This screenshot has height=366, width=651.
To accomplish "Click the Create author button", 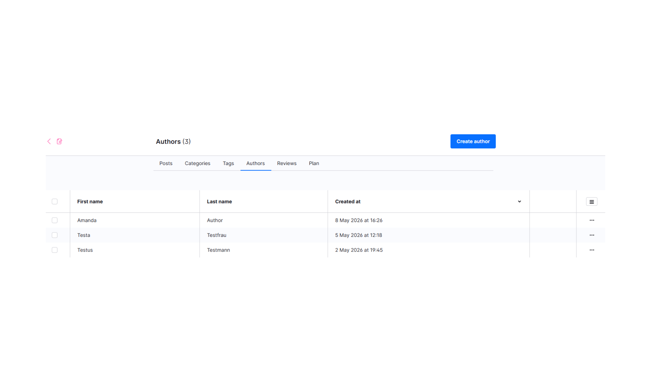I will click(473, 141).
